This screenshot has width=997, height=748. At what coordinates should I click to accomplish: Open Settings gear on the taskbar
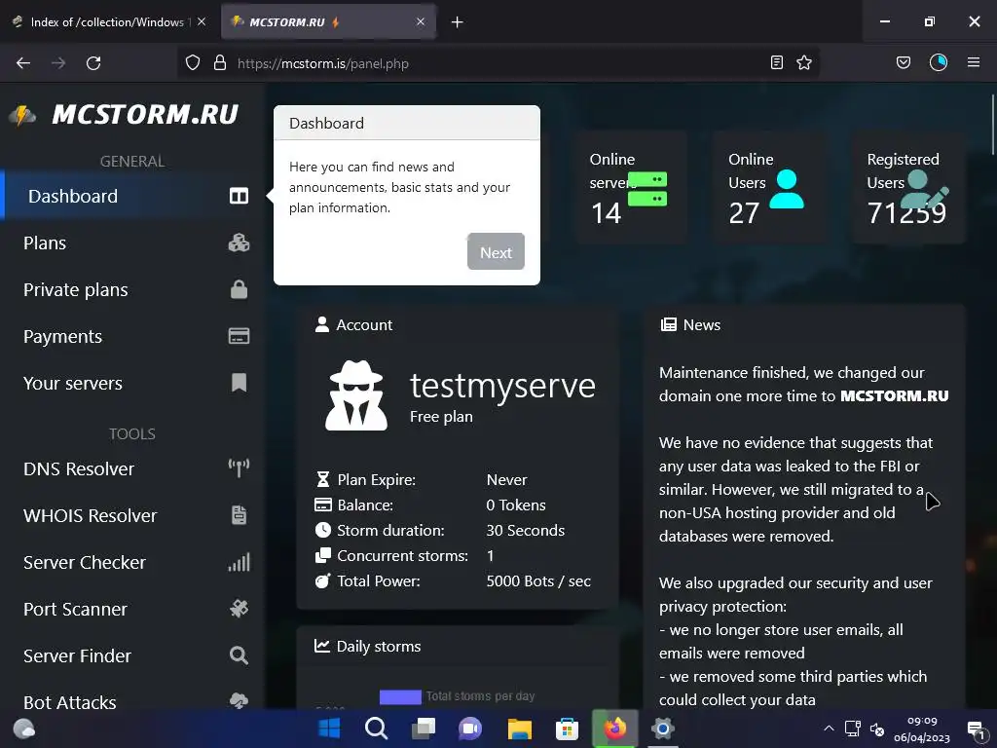click(662, 729)
